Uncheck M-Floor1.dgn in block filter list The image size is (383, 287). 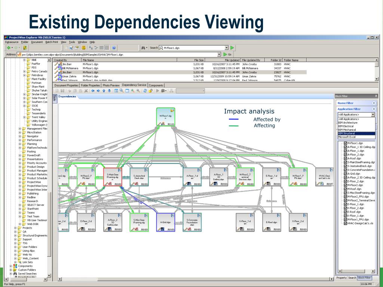tap(345, 143)
